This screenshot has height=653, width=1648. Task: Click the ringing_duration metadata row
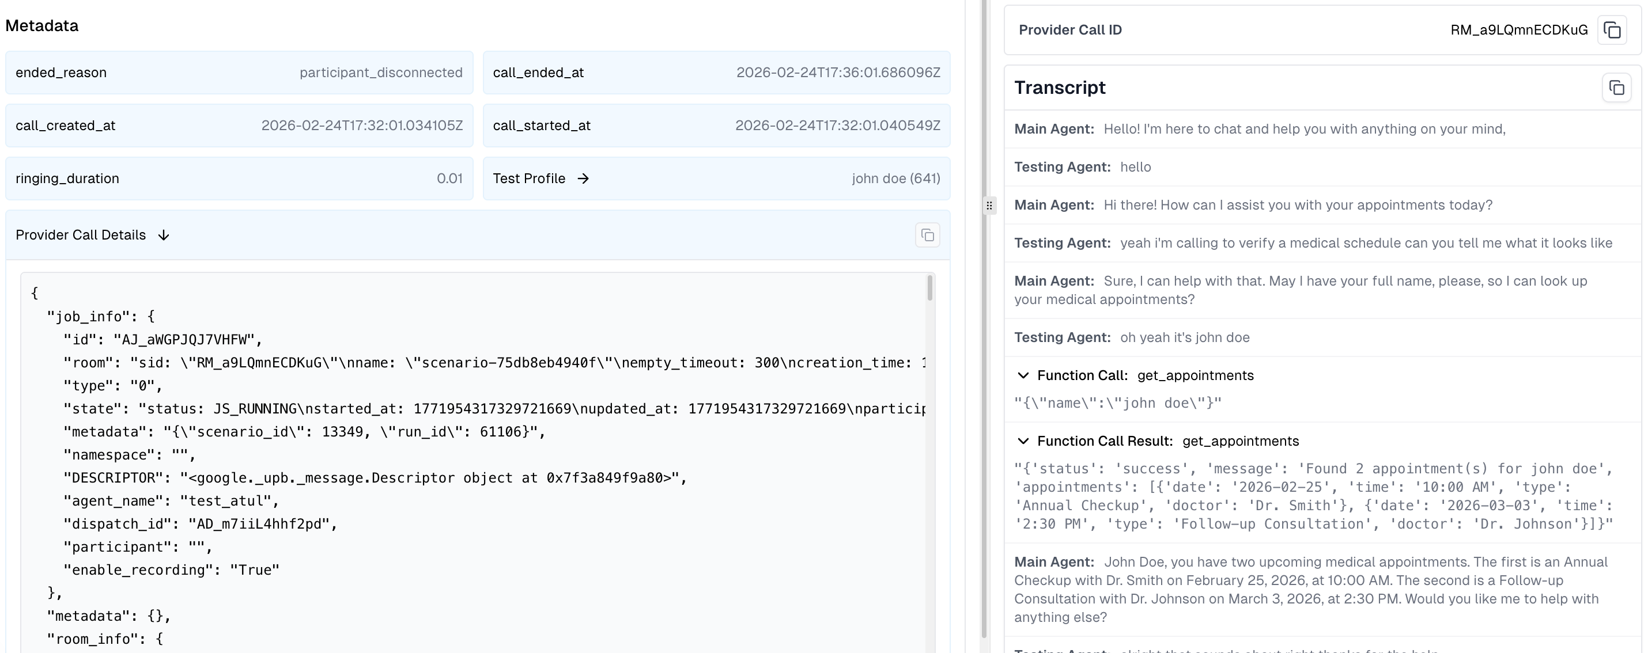coord(239,179)
